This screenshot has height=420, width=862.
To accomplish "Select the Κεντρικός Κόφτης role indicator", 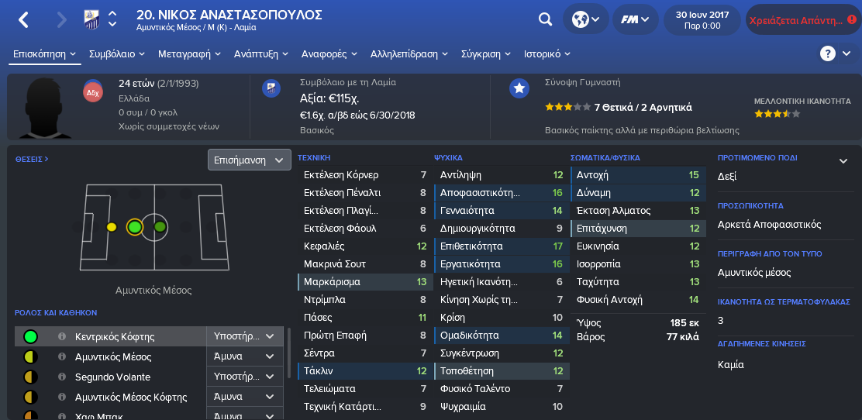I will [x=31, y=336].
